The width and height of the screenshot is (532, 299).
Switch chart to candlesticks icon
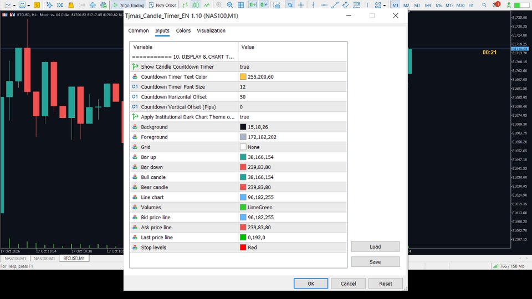pyautogui.click(x=196, y=5)
